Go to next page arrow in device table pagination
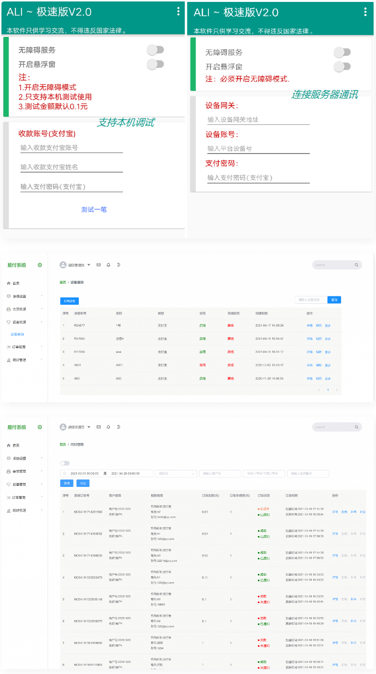Viewport: 376px width, 674px height. point(337,390)
